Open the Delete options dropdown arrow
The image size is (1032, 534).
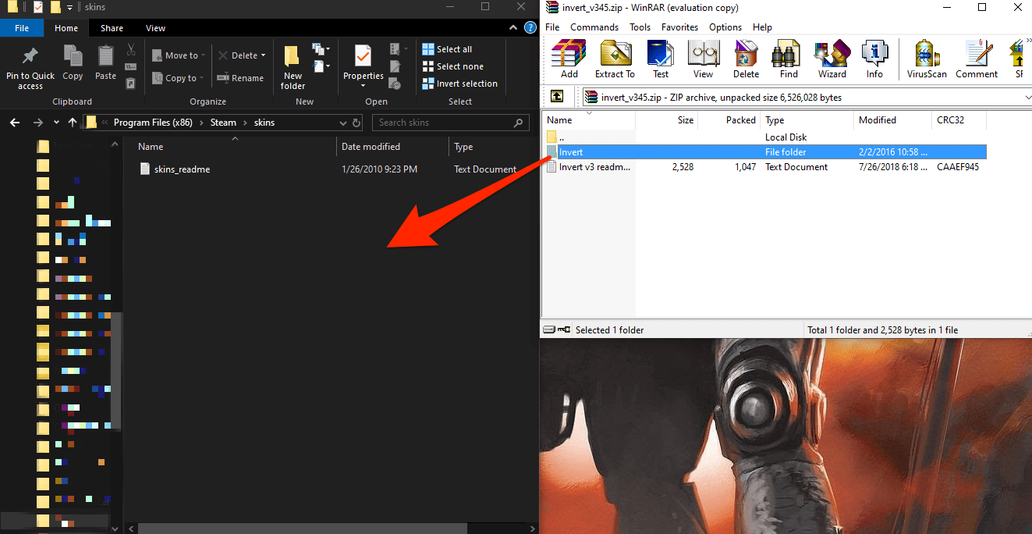pyautogui.click(x=263, y=55)
